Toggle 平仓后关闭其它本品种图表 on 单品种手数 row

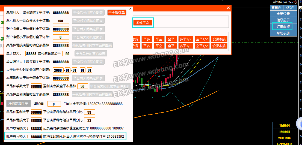point(110,86)
